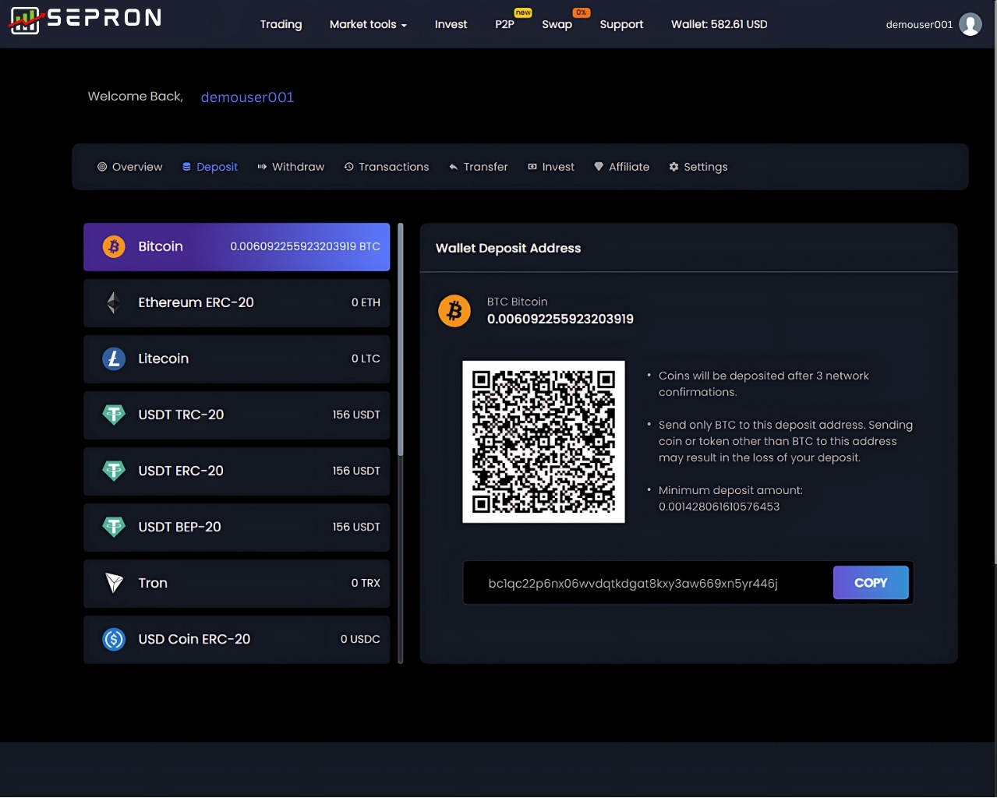997x798 pixels.
Task: Click the Settings gear icon
Action: pyautogui.click(x=674, y=167)
